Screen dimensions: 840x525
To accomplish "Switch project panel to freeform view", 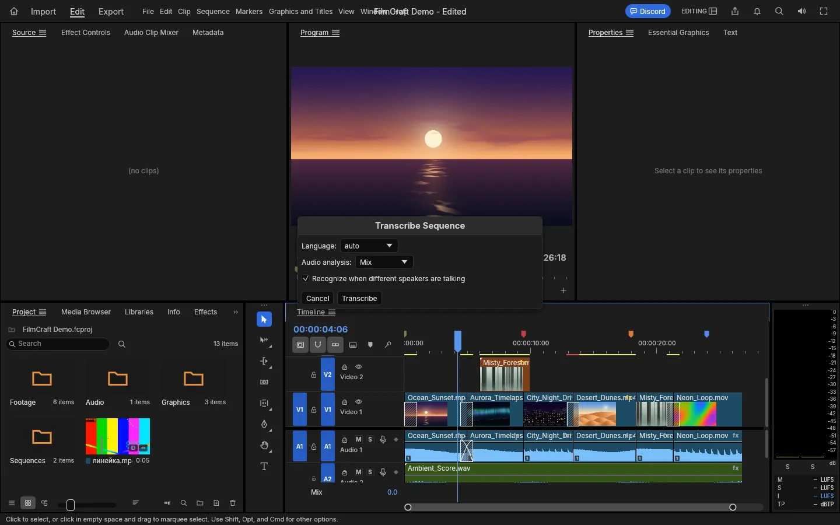I will 44,503.
